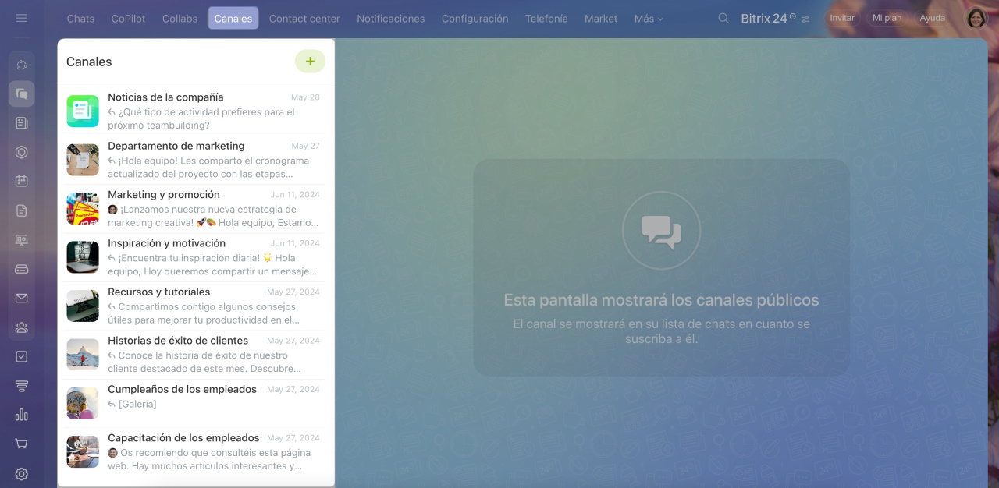Open the Settings gear icon in sidebar
The width and height of the screenshot is (999, 488).
pyautogui.click(x=22, y=473)
